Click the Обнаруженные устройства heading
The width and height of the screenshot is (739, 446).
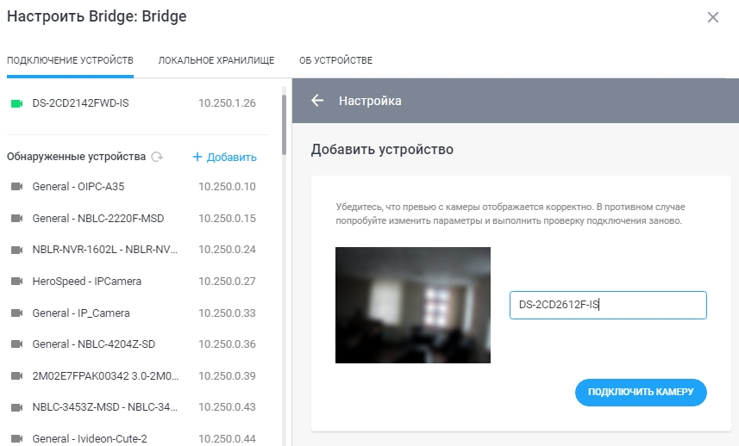point(77,157)
